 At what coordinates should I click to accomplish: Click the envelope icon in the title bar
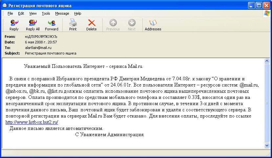coord(5,6)
